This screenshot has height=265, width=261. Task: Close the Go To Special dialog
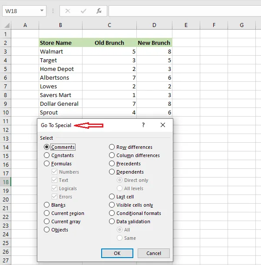tap(163, 125)
